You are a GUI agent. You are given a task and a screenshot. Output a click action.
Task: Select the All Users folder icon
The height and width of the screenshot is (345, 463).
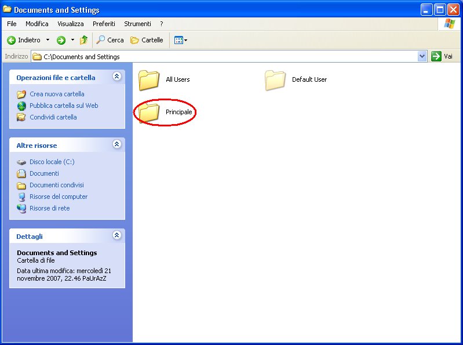(149, 80)
